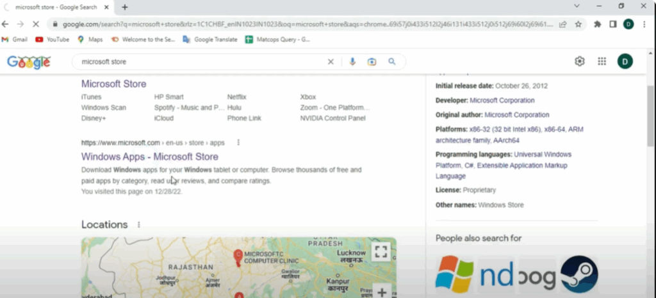Clear the search query with X icon
The width and height of the screenshot is (656, 298).
click(x=331, y=62)
